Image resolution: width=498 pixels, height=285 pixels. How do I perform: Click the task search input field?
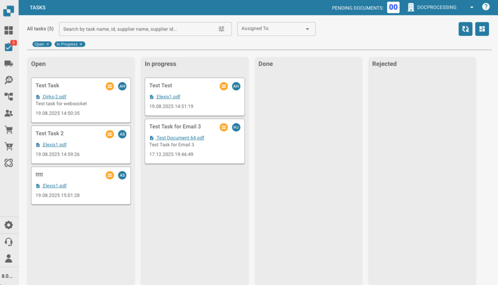pyautogui.click(x=139, y=29)
